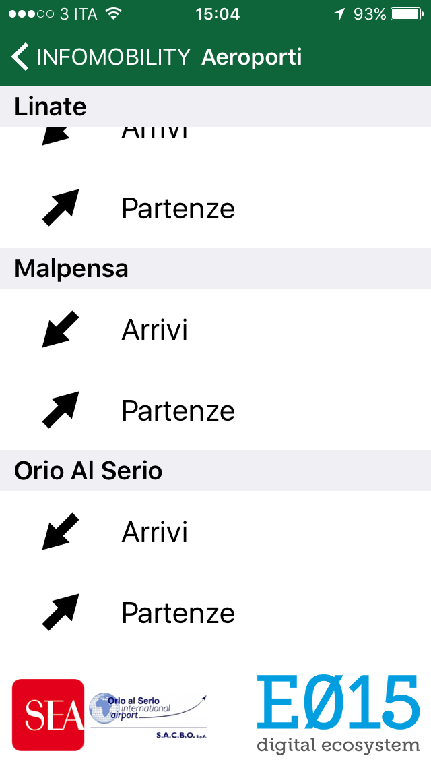The width and height of the screenshot is (431, 766).
Task: Tap Linate departures arrow icon
Action: 61,208
